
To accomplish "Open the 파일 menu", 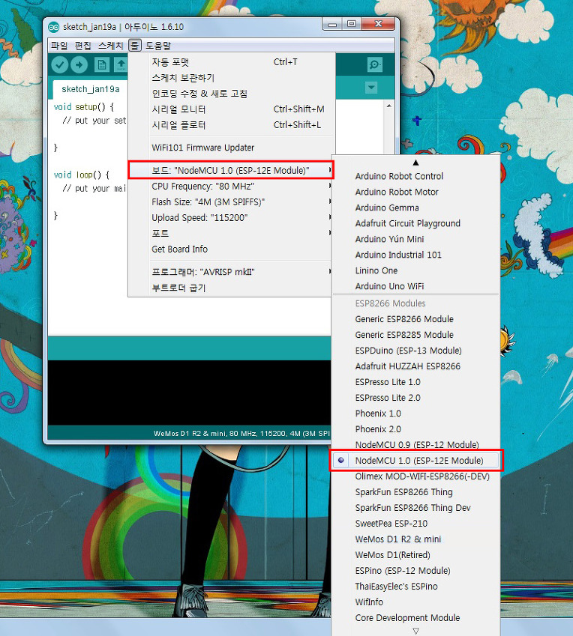I will (59, 46).
